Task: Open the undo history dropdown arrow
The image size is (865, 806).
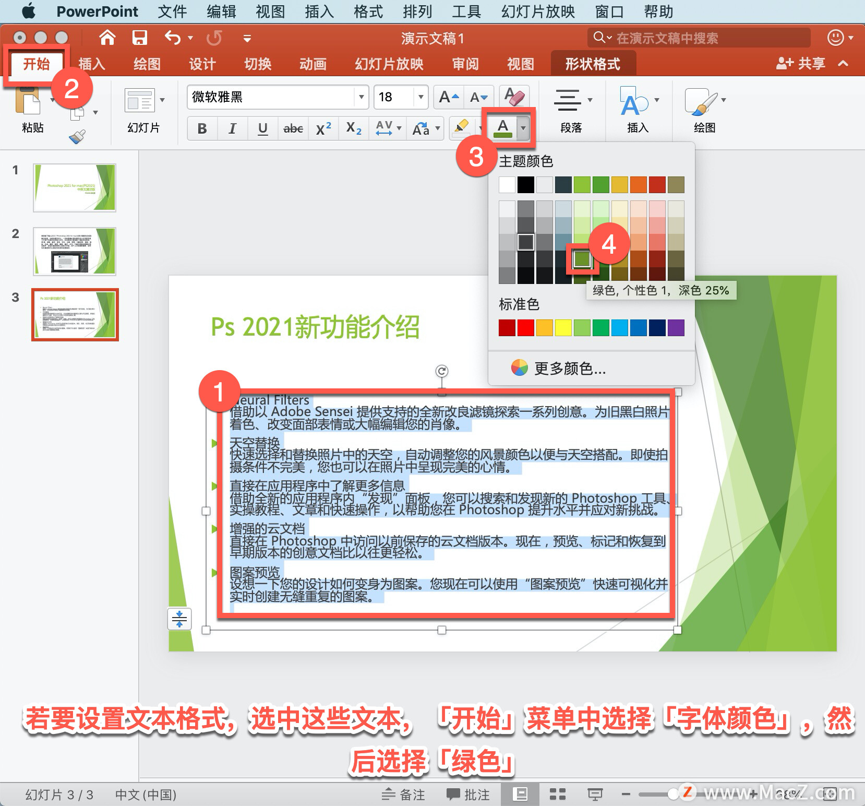Action: point(190,38)
